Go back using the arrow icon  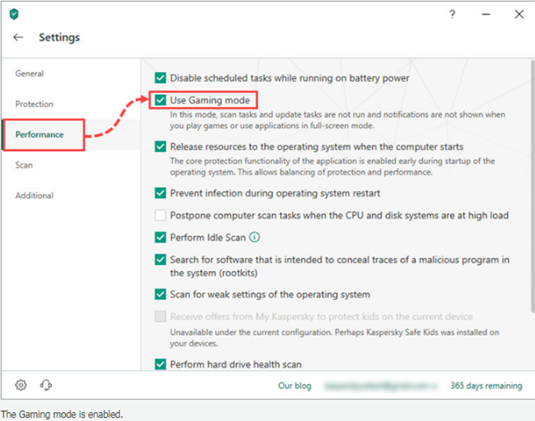[x=18, y=37]
